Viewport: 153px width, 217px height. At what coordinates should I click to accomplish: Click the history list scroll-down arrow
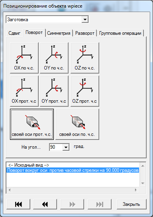pos(143,183)
